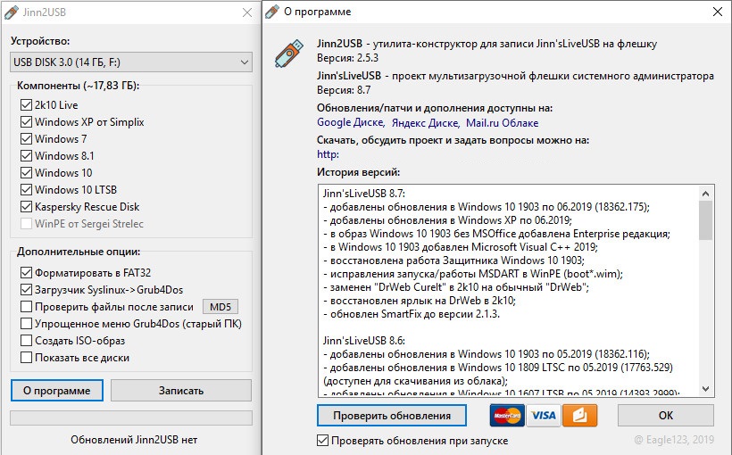
Task: Click the orange wallet payment icon
Action: click(578, 416)
